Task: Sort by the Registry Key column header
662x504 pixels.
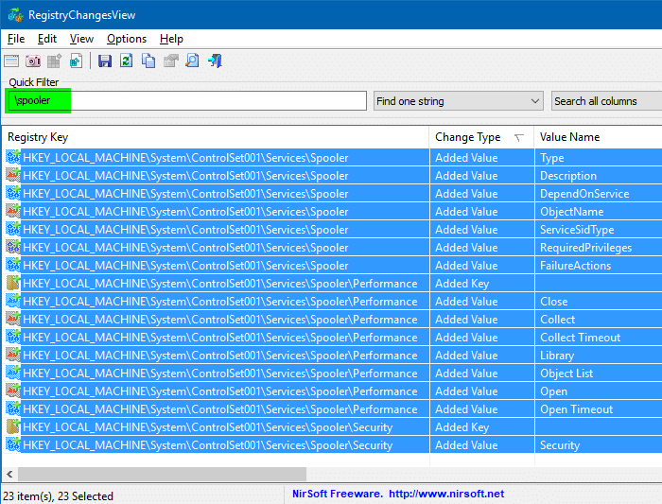Action: 218,137
